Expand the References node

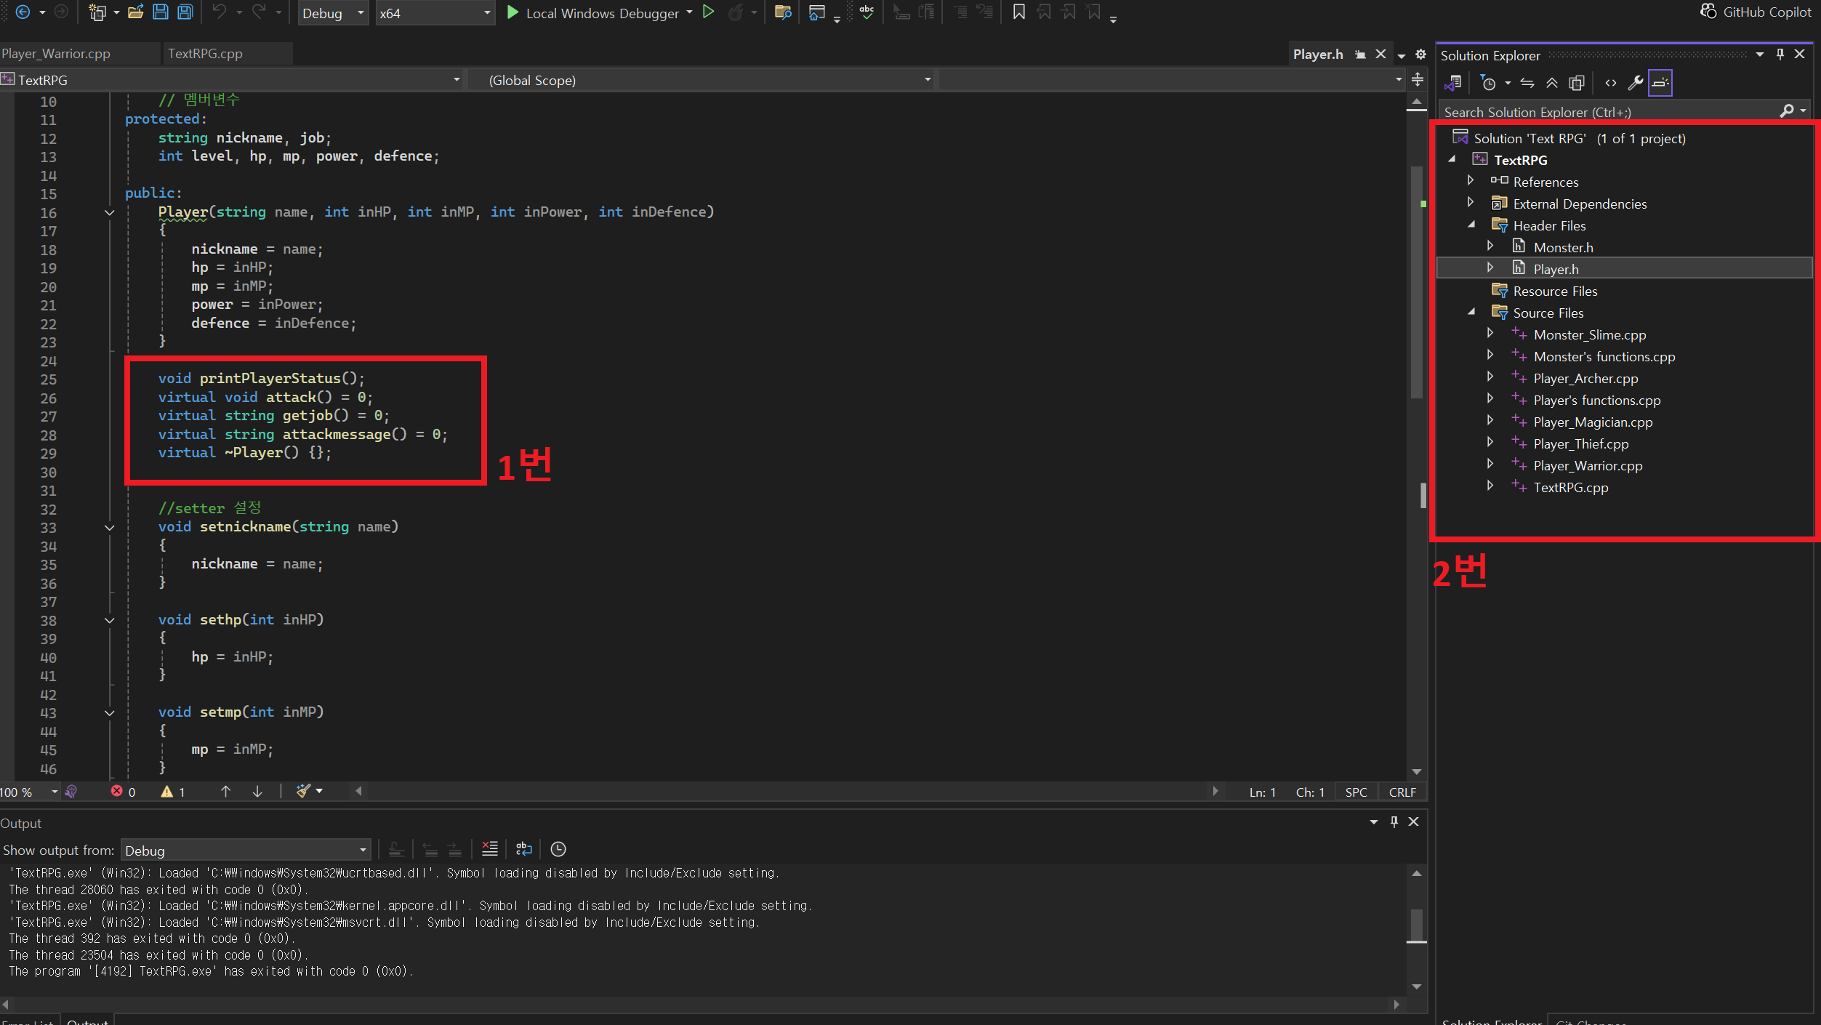[1471, 180]
